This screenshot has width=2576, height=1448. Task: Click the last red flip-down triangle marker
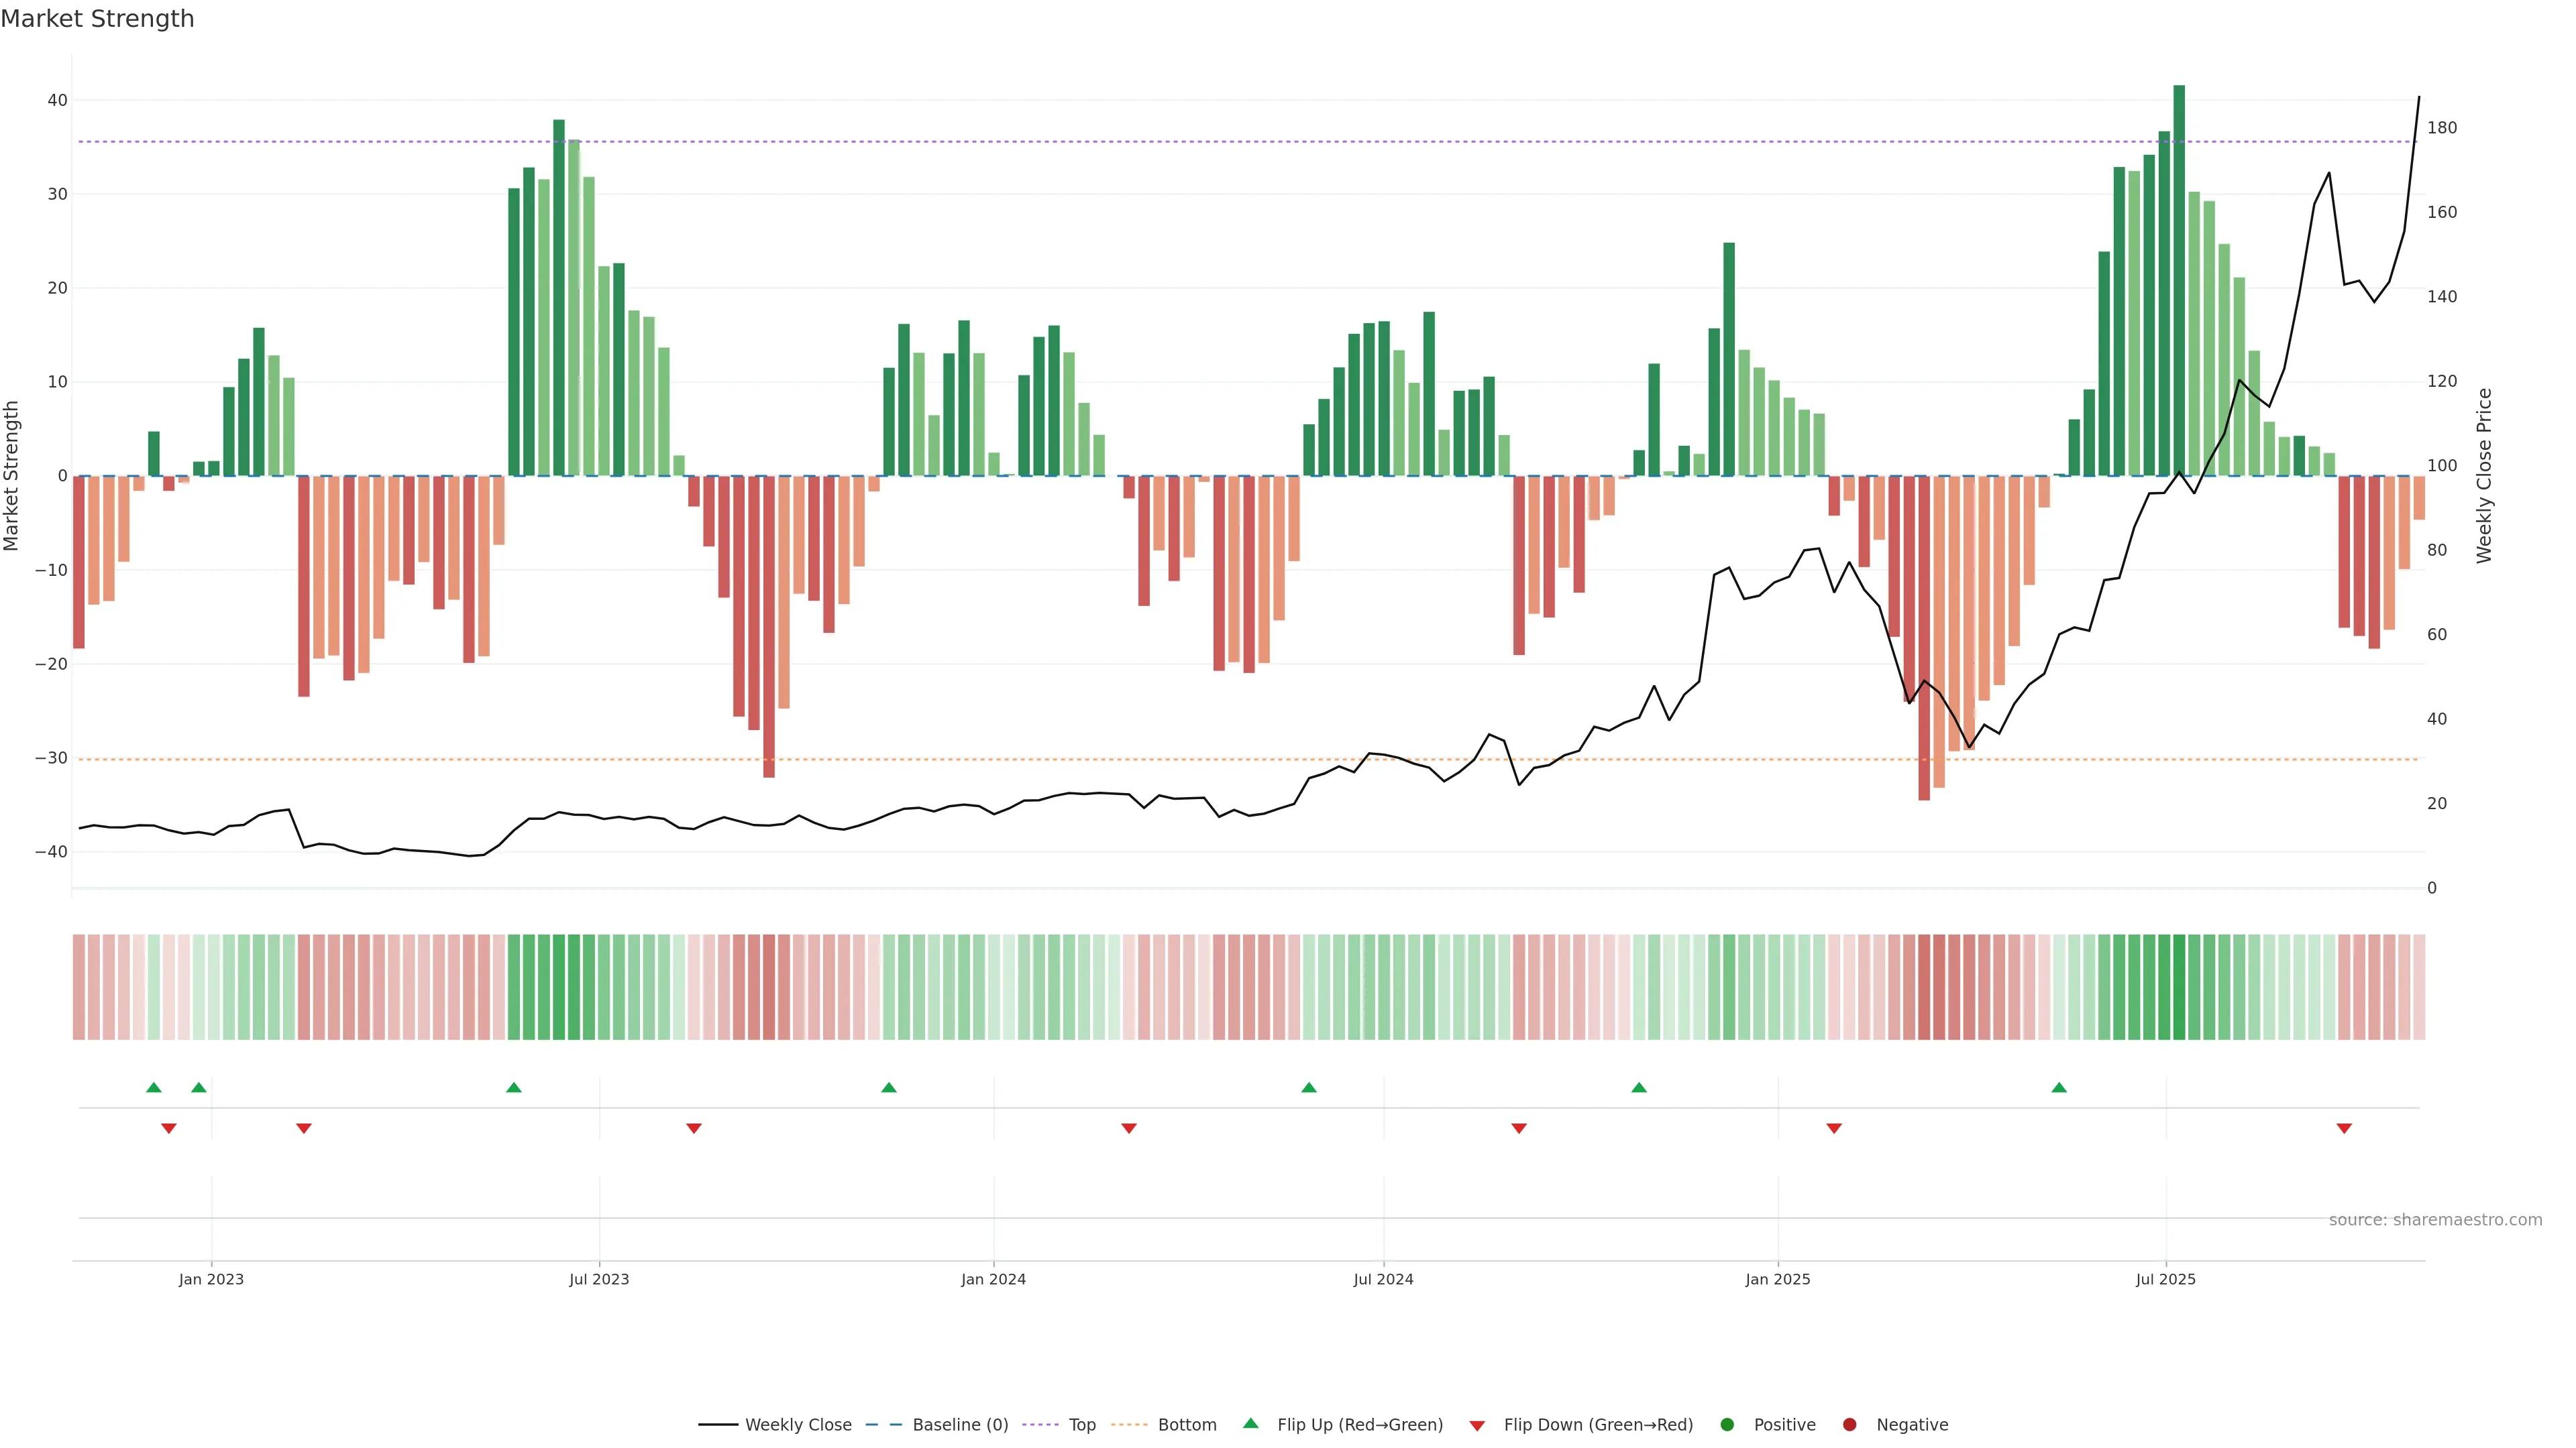[x=2344, y=1128]
